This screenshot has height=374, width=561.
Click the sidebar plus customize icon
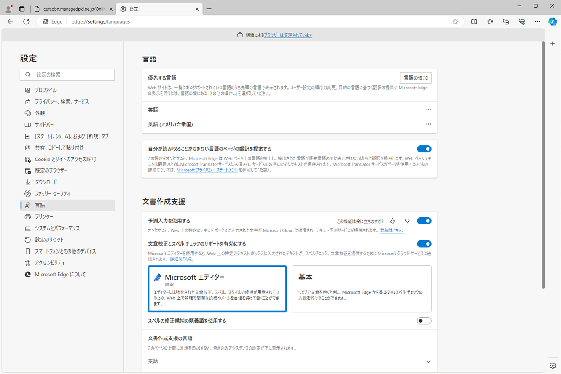click(x=553, y=44)
